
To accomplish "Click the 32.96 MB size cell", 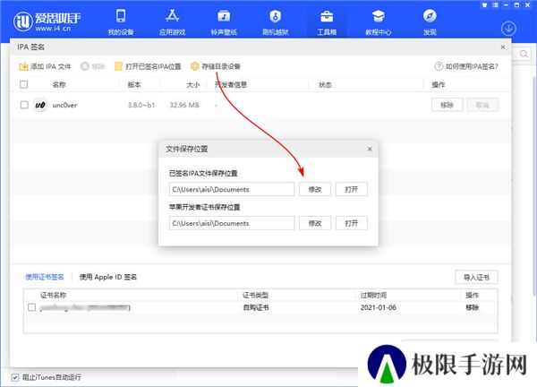I will [184, 105].
